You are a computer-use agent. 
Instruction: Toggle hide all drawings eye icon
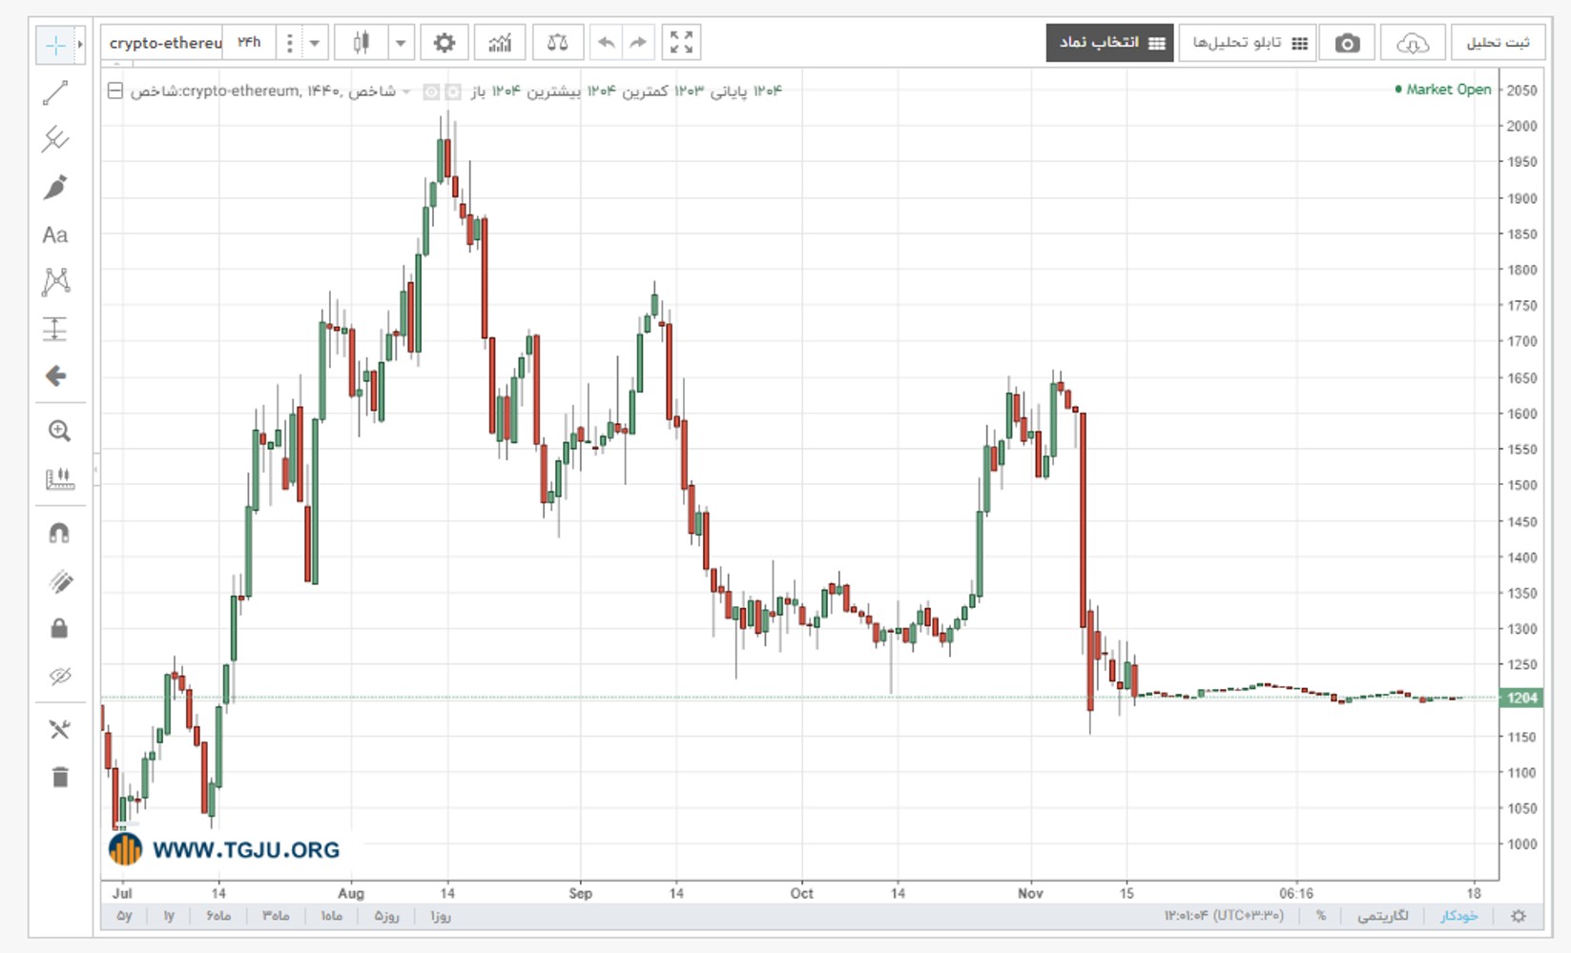(x=59, y=676)
